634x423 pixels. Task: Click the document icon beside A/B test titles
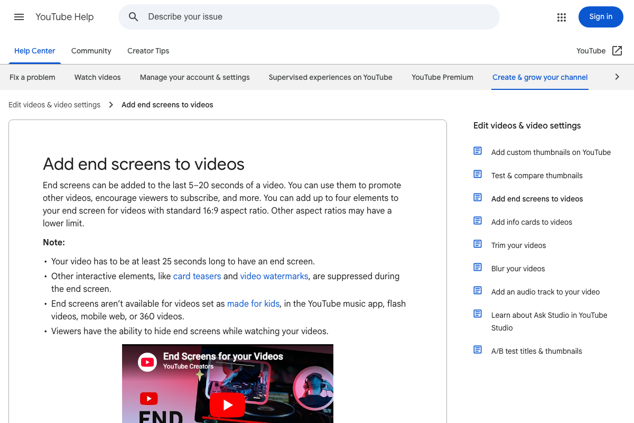click(x=478, y=350)
